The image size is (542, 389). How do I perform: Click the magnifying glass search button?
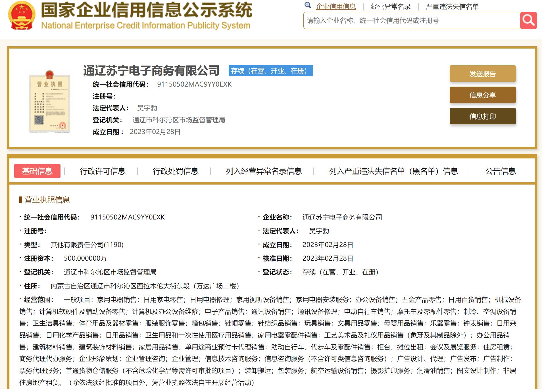point(528,20)
